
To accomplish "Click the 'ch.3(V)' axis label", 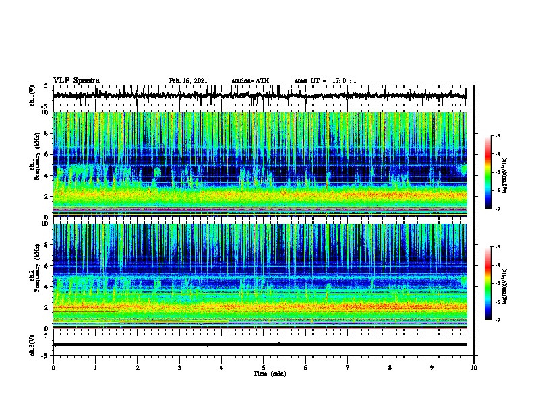I will (x=32, y=346).
